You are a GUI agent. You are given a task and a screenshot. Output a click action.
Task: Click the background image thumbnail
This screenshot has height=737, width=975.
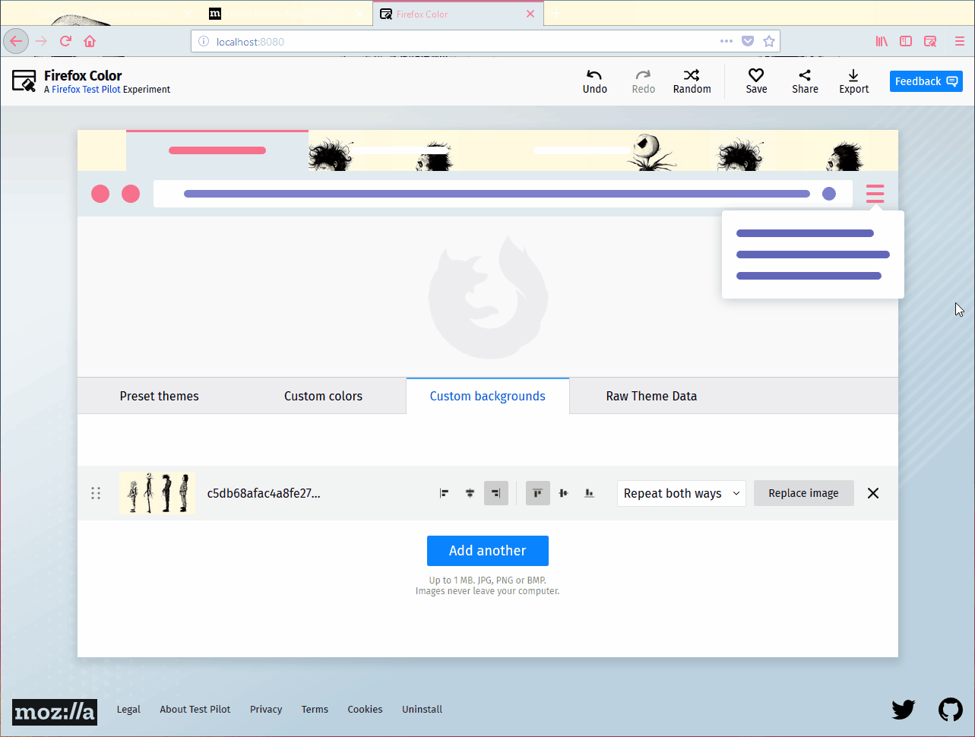pos(157,493)
